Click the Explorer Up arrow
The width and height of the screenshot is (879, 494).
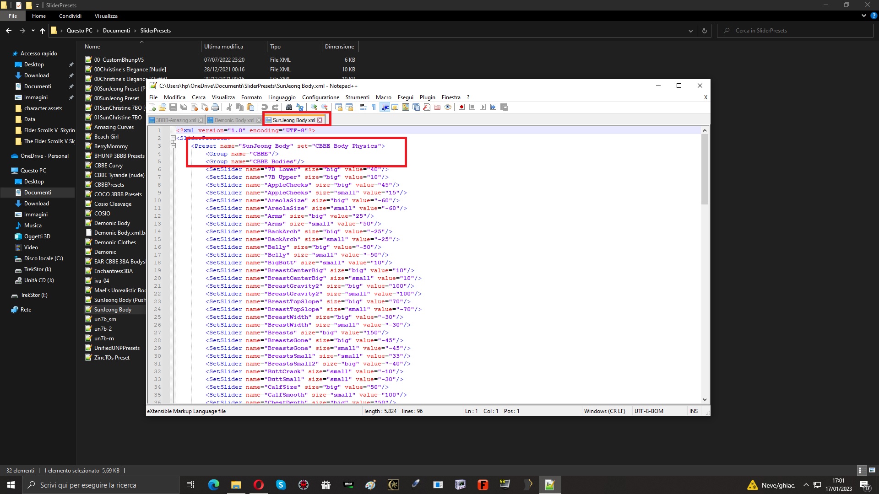[43, 31]
